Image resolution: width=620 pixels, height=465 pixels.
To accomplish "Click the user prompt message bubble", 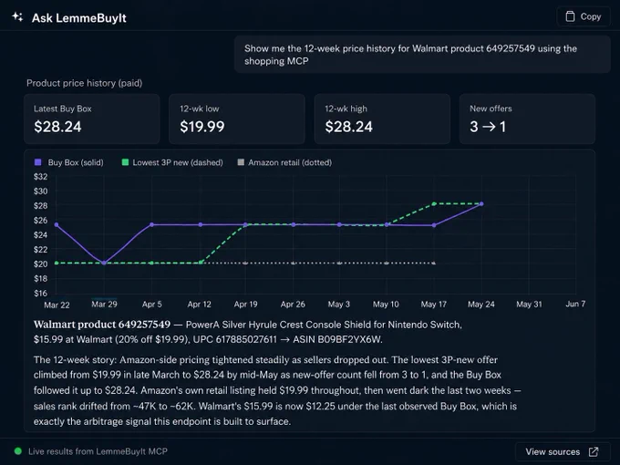I will (x=422, y=55).
